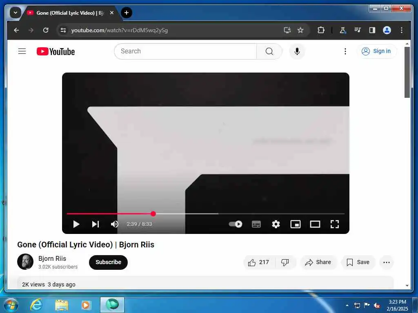The height and width of the screenshot is (313, 418).
Task: Enter full screen mode
Action: pyautogui.click(x=335, y=224)
